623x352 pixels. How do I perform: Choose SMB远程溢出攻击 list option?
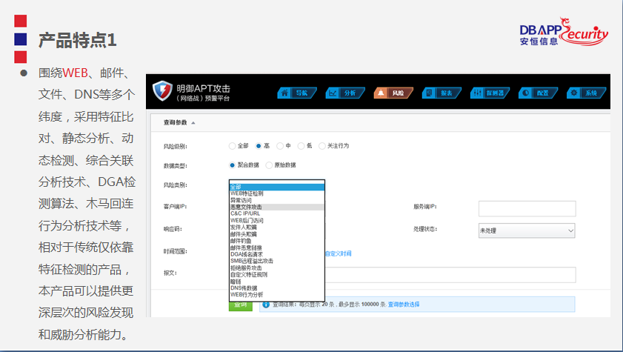pos(277,261)
